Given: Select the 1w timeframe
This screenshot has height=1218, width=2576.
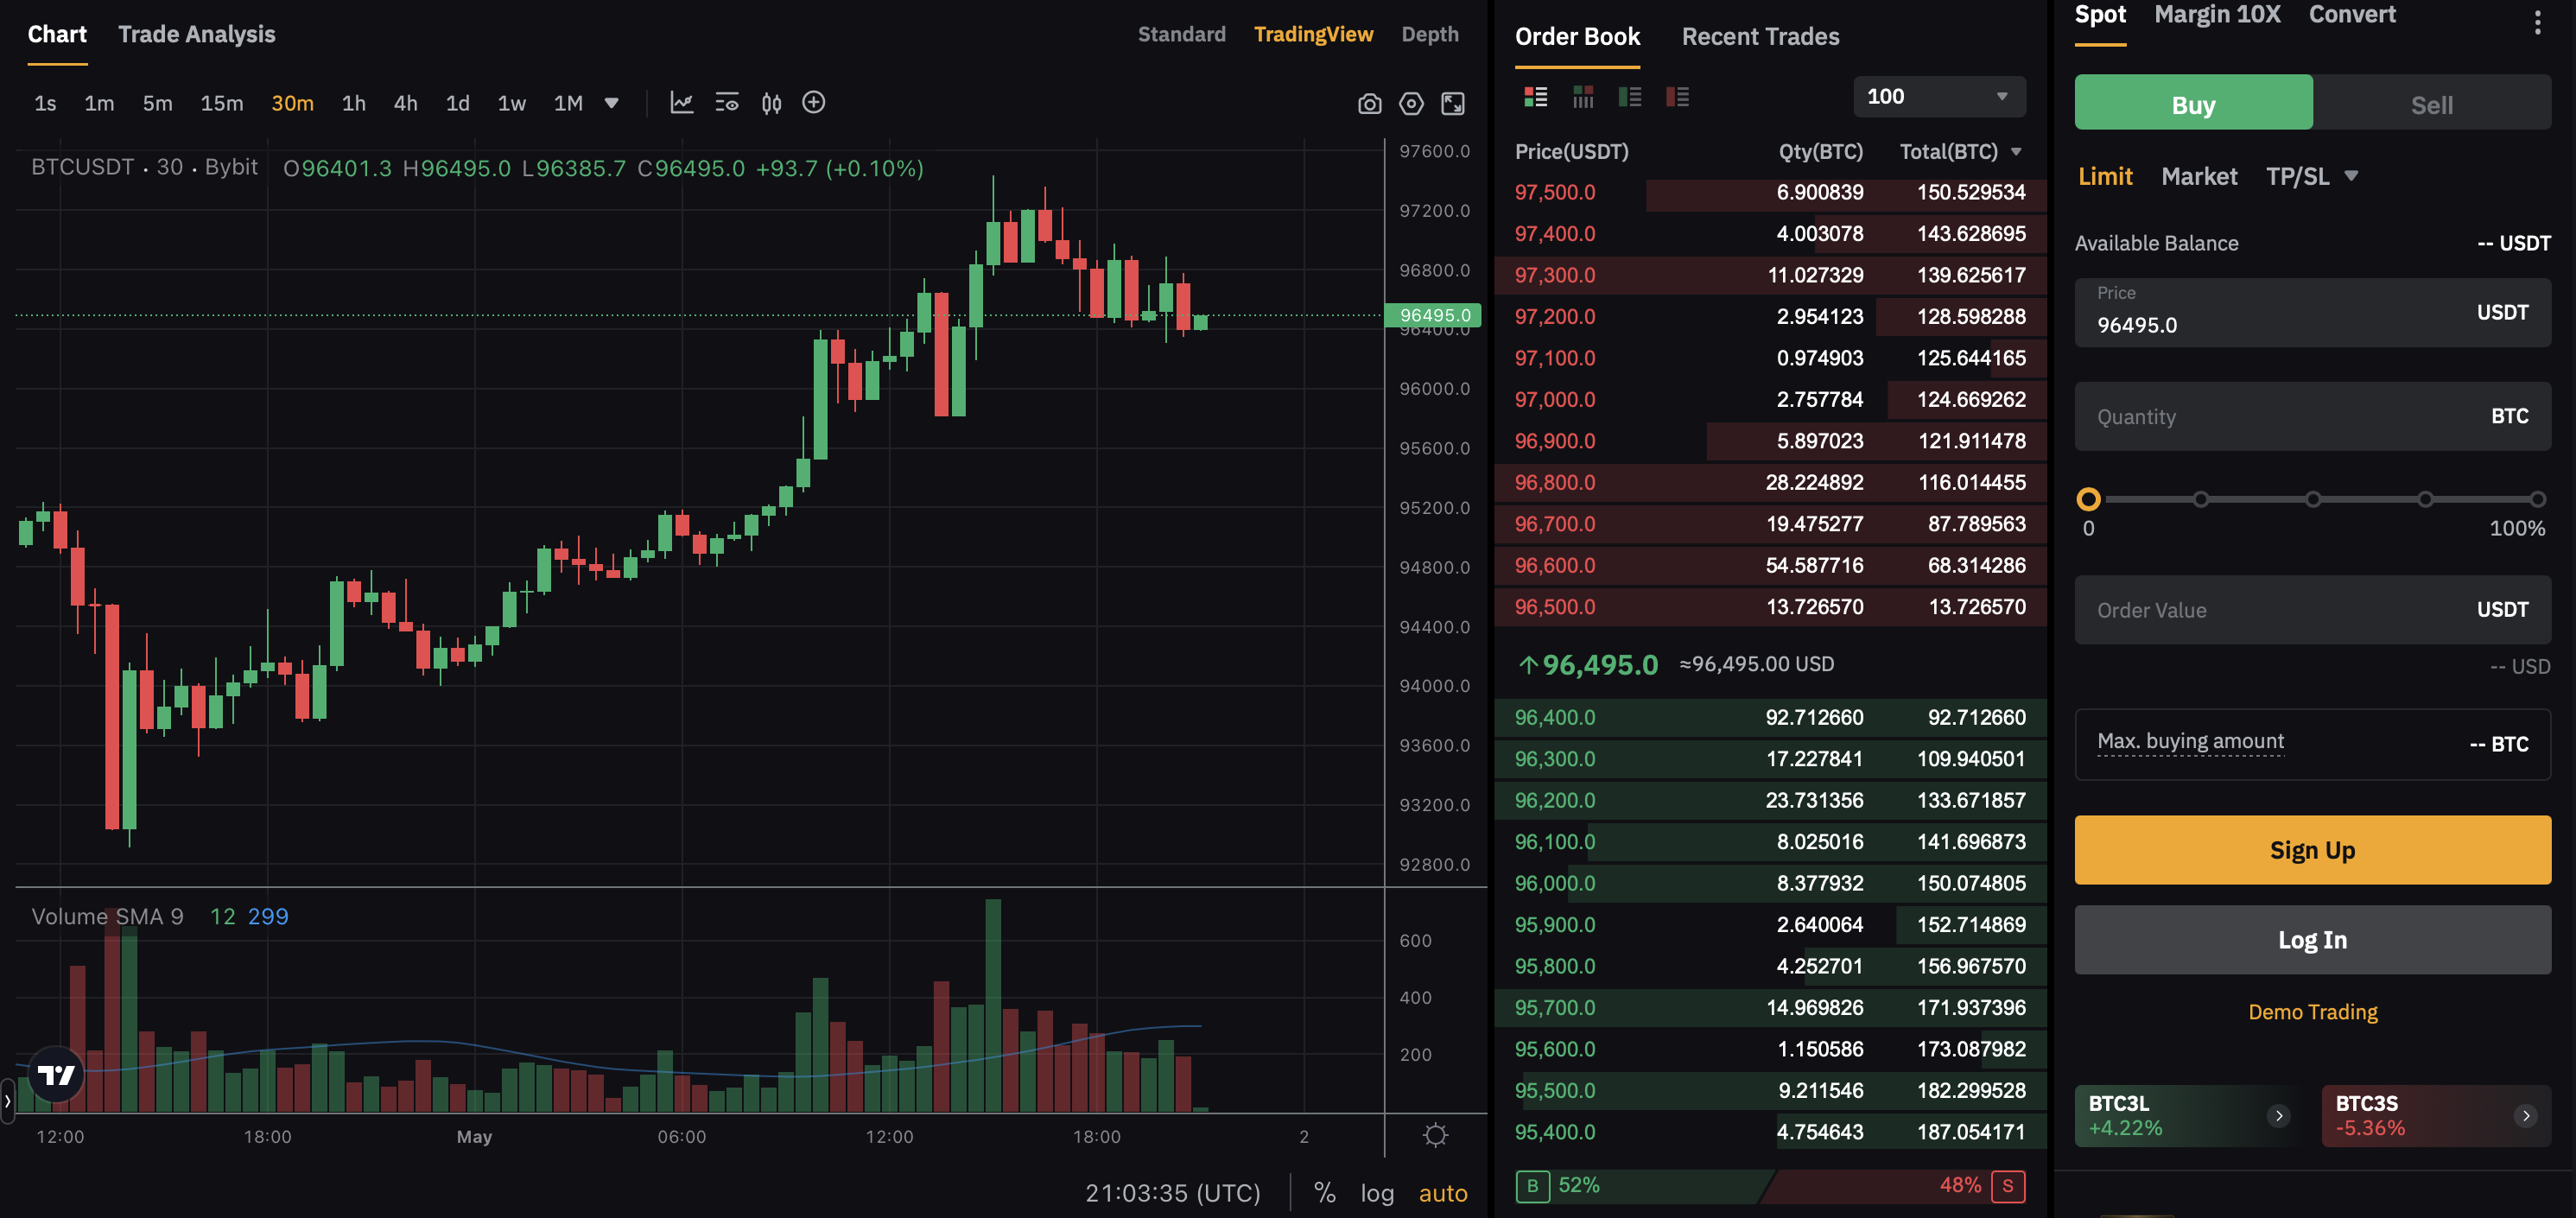Looking at the screenshot, I should (511, 103).
